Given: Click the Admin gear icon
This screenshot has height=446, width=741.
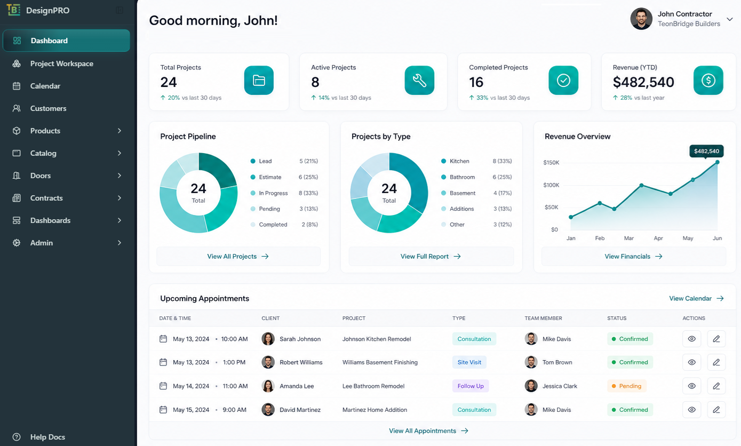Looking at the screenshot, I should [x=17, y=243].
